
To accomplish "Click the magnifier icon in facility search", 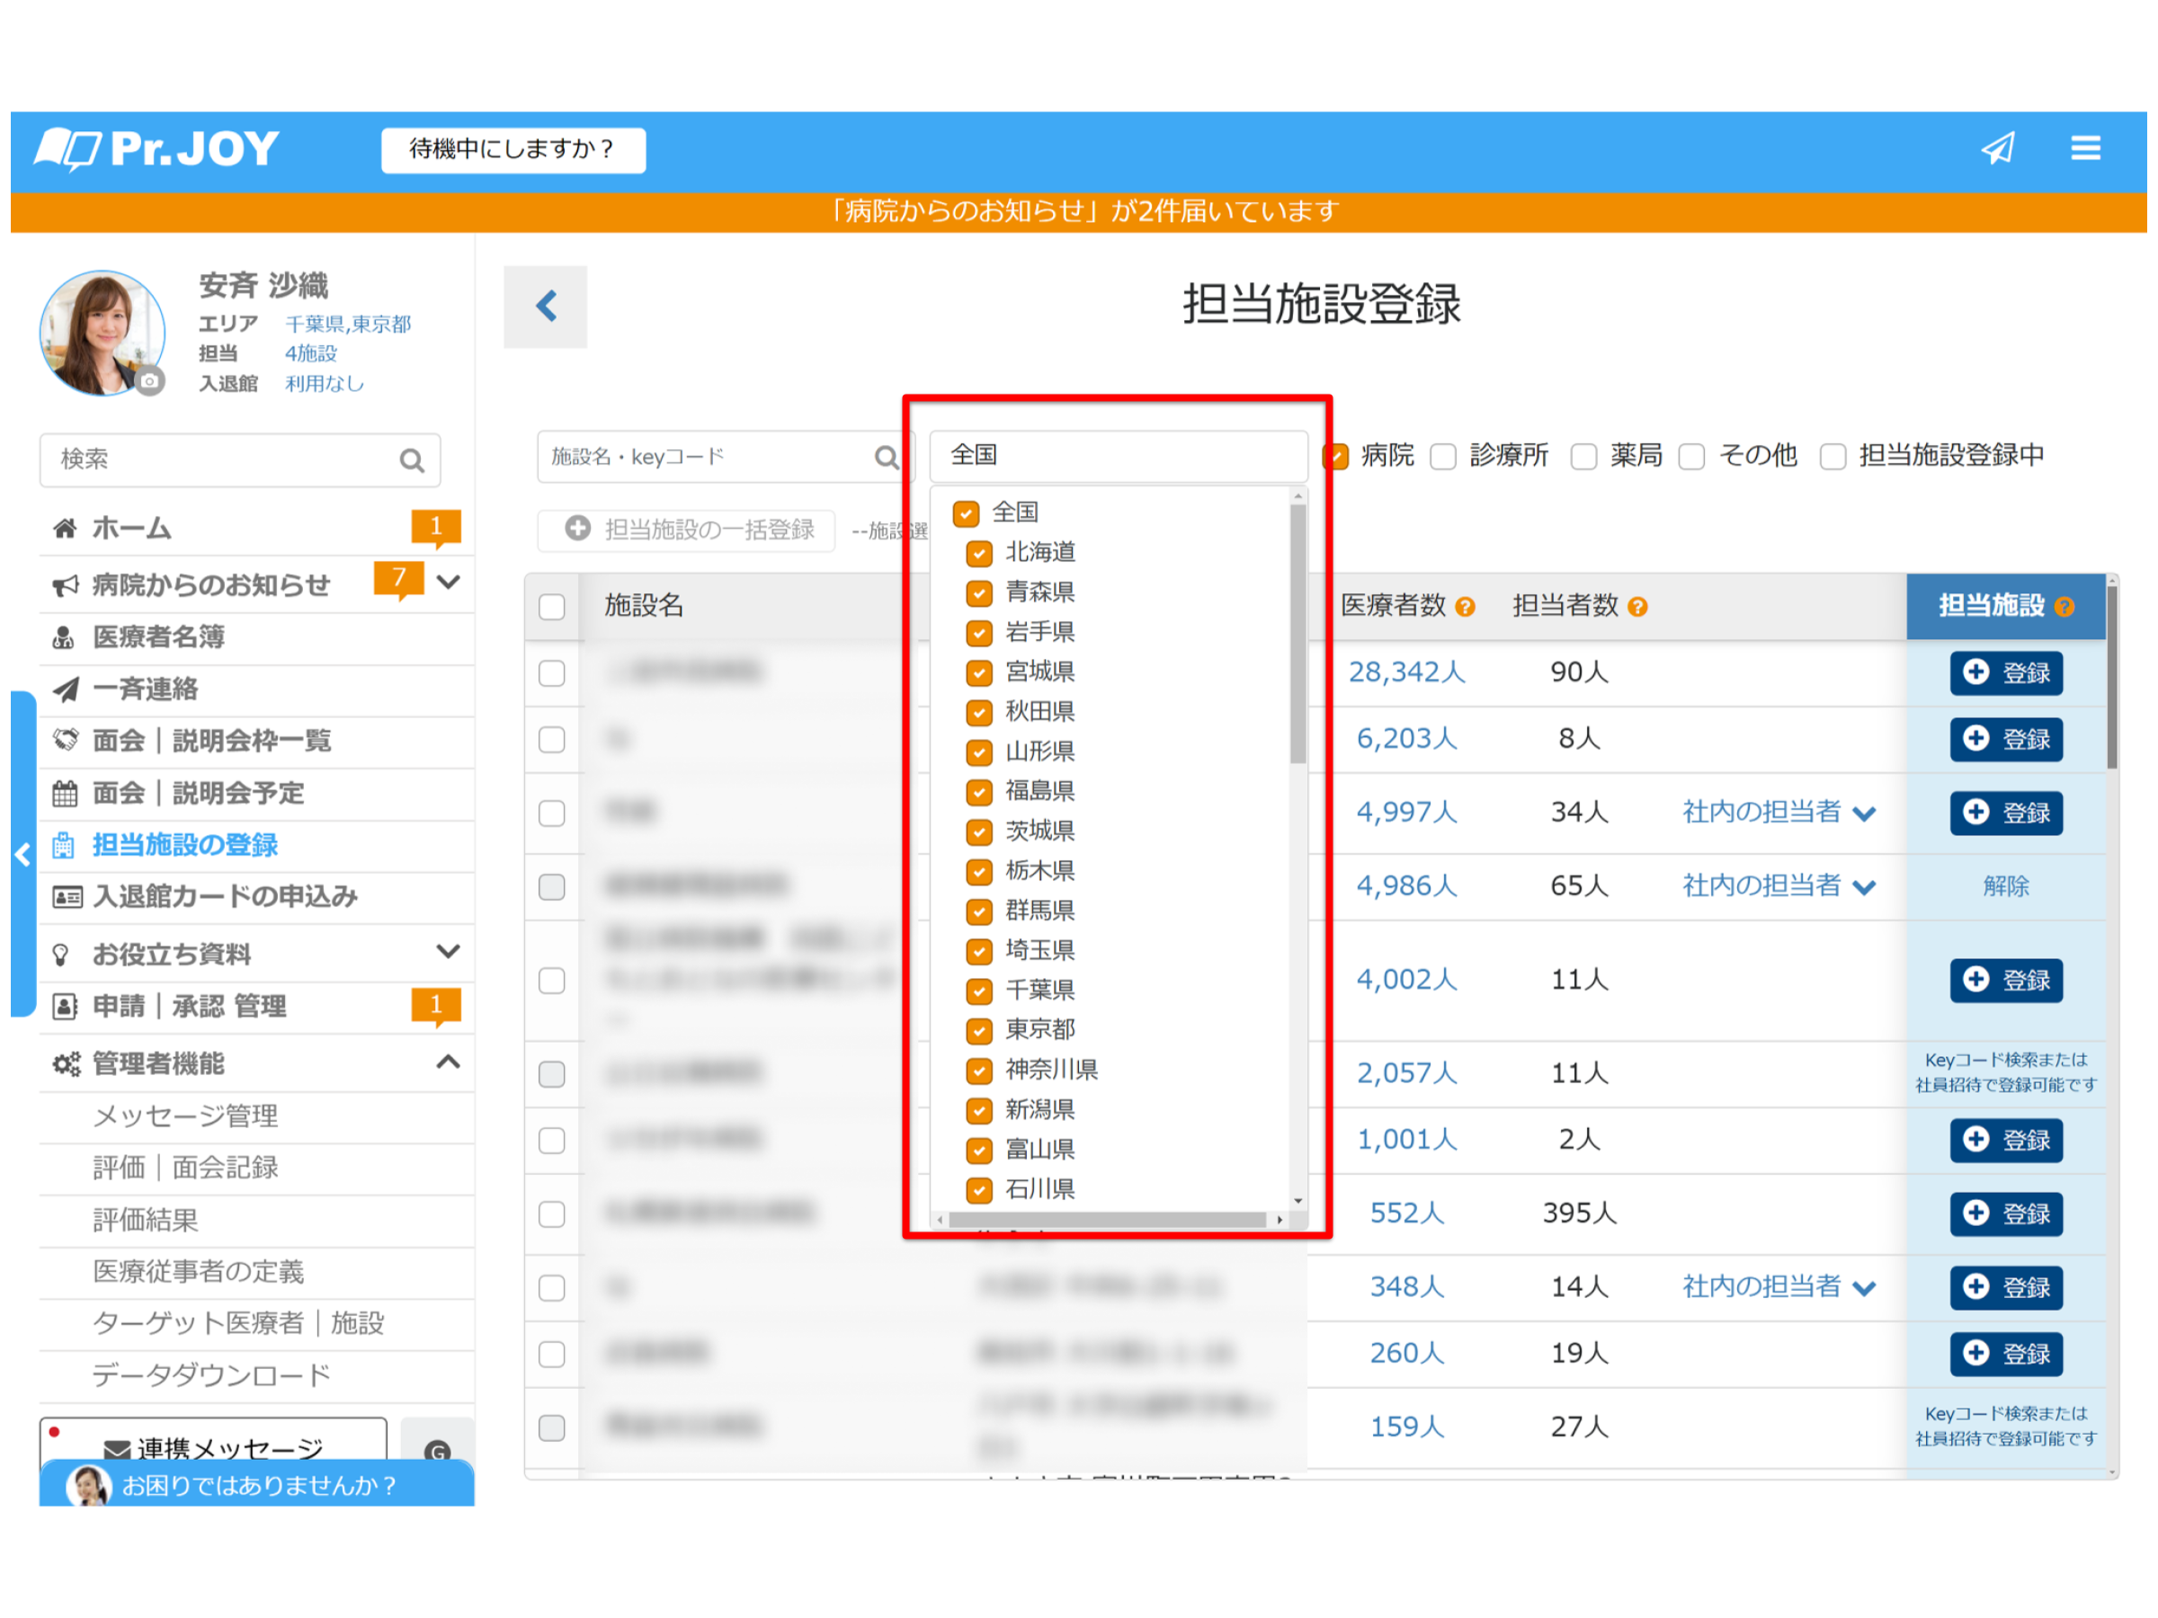I will coord(885,458).
